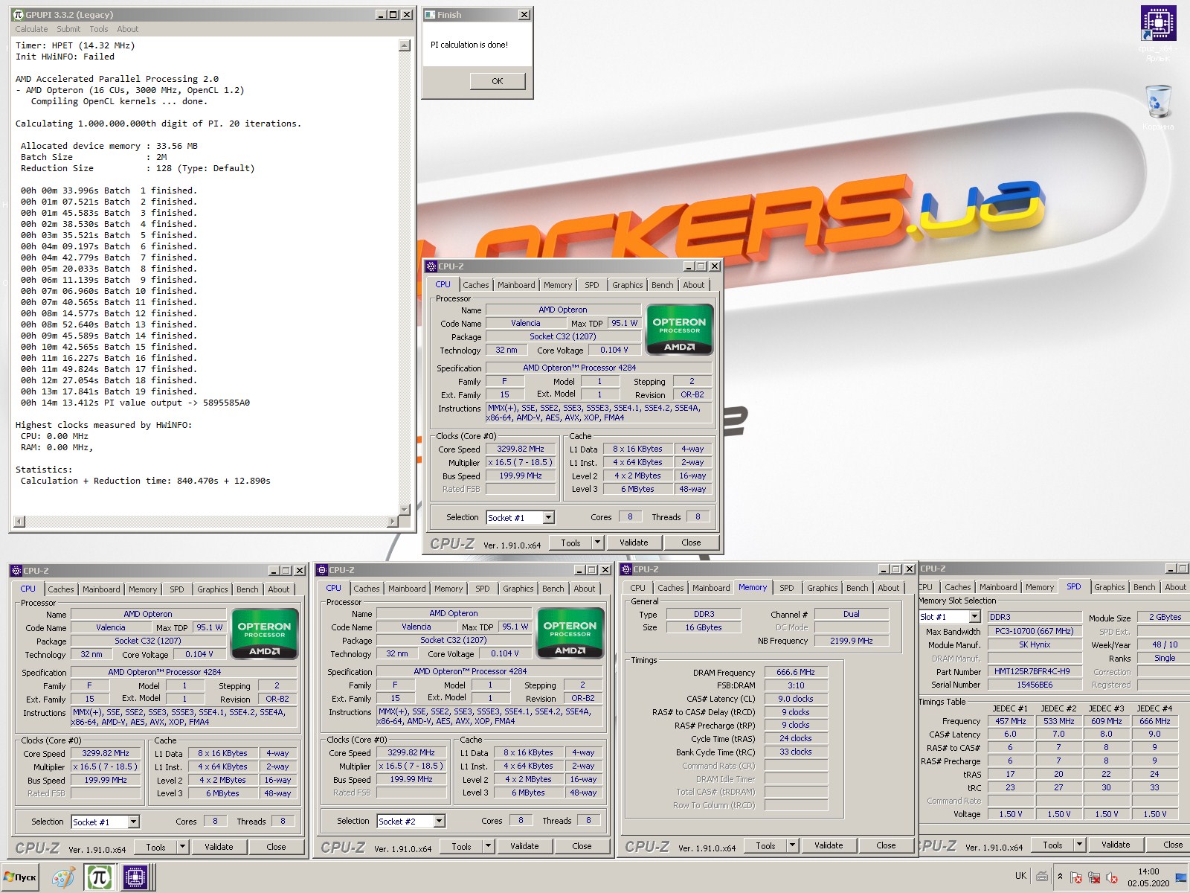
Task: Click the Module Size 2 GBytes value
Action: (1165, 617)
